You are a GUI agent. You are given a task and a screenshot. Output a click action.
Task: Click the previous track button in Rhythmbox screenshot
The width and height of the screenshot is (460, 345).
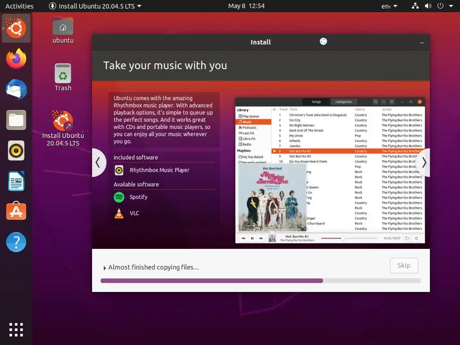243,238
